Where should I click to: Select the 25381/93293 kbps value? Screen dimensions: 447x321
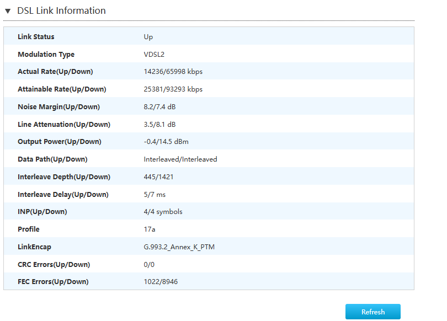coord(173,89)
